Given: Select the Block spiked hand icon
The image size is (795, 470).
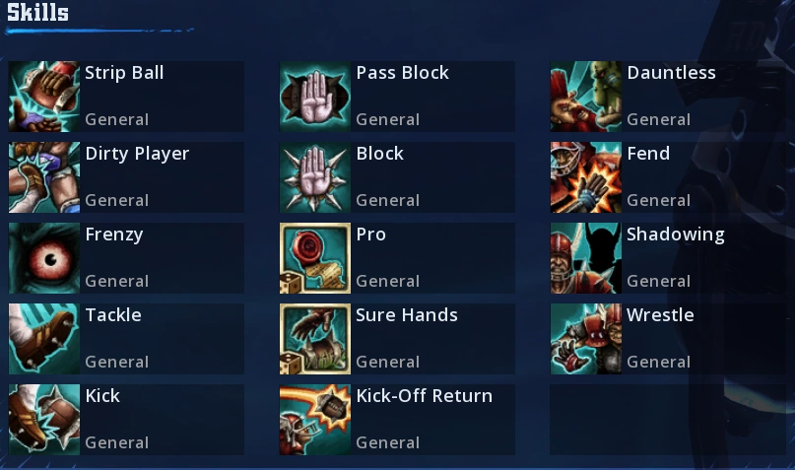Looking at the screenshot, I should pyautogui.click(x=315, y=177).
